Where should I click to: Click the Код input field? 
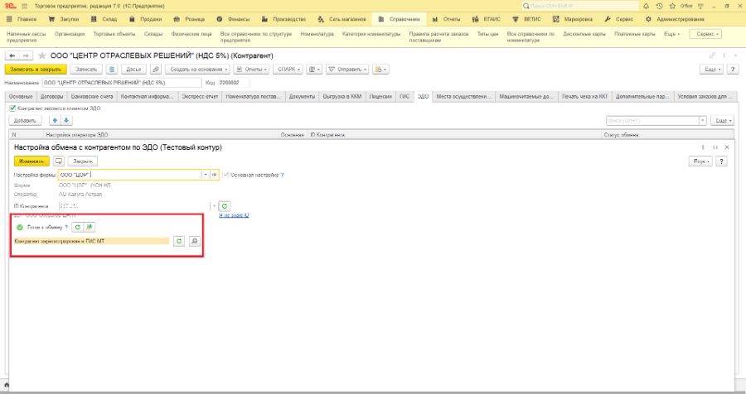pos(234,83)
